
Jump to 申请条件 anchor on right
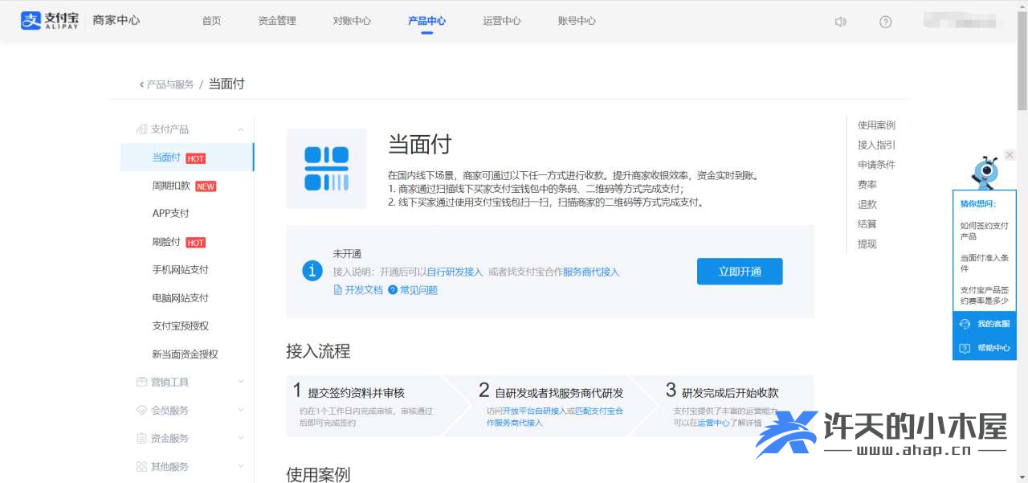click(x=876, y=165)
